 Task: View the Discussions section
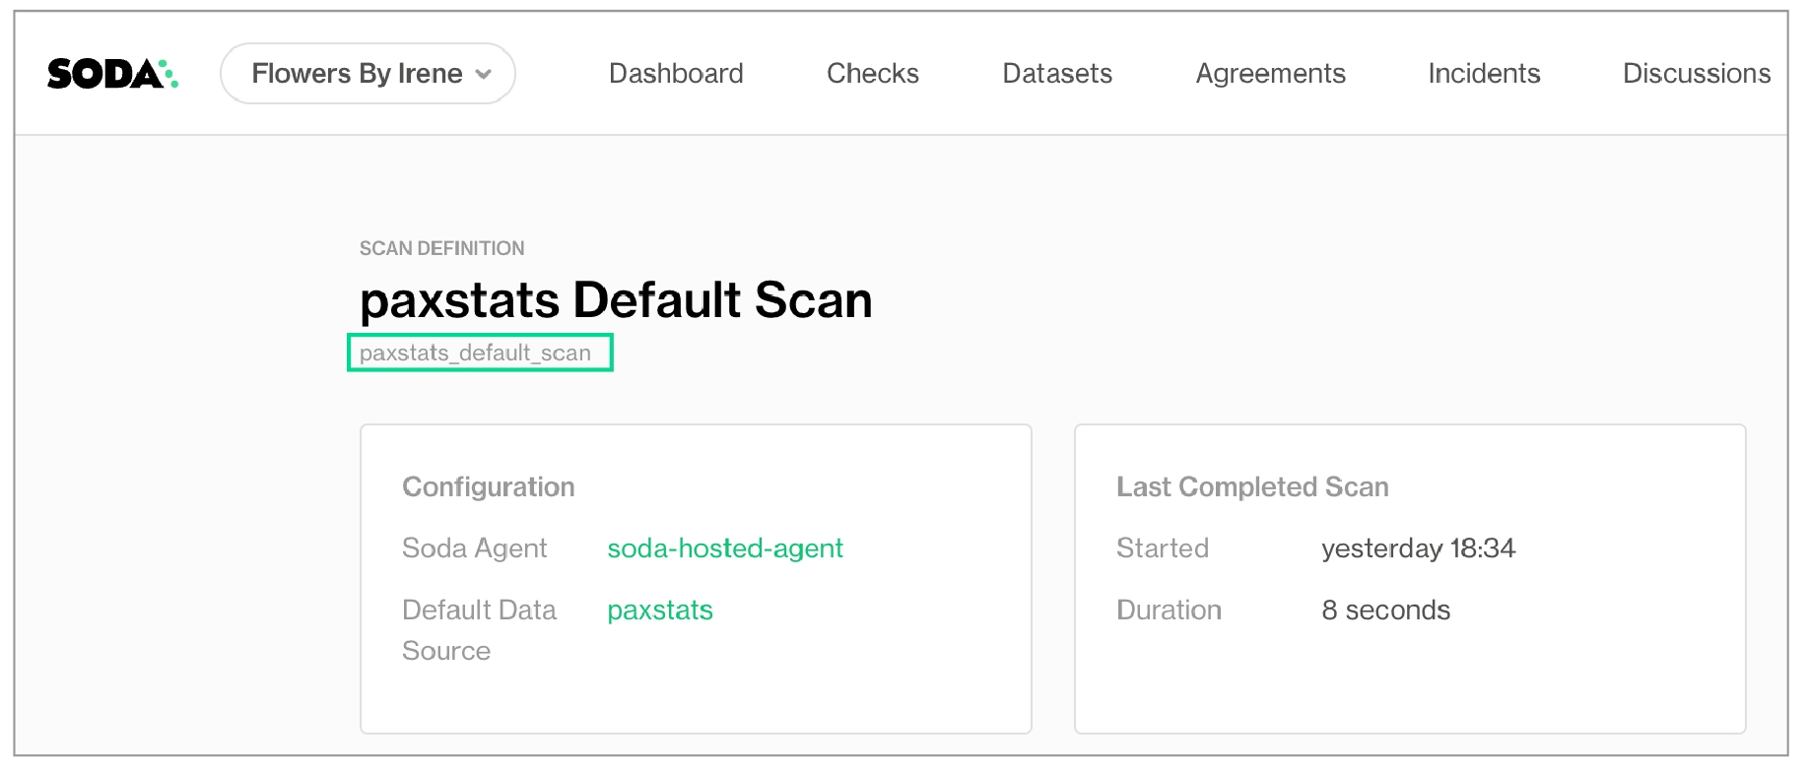[x=1696, y=74]
